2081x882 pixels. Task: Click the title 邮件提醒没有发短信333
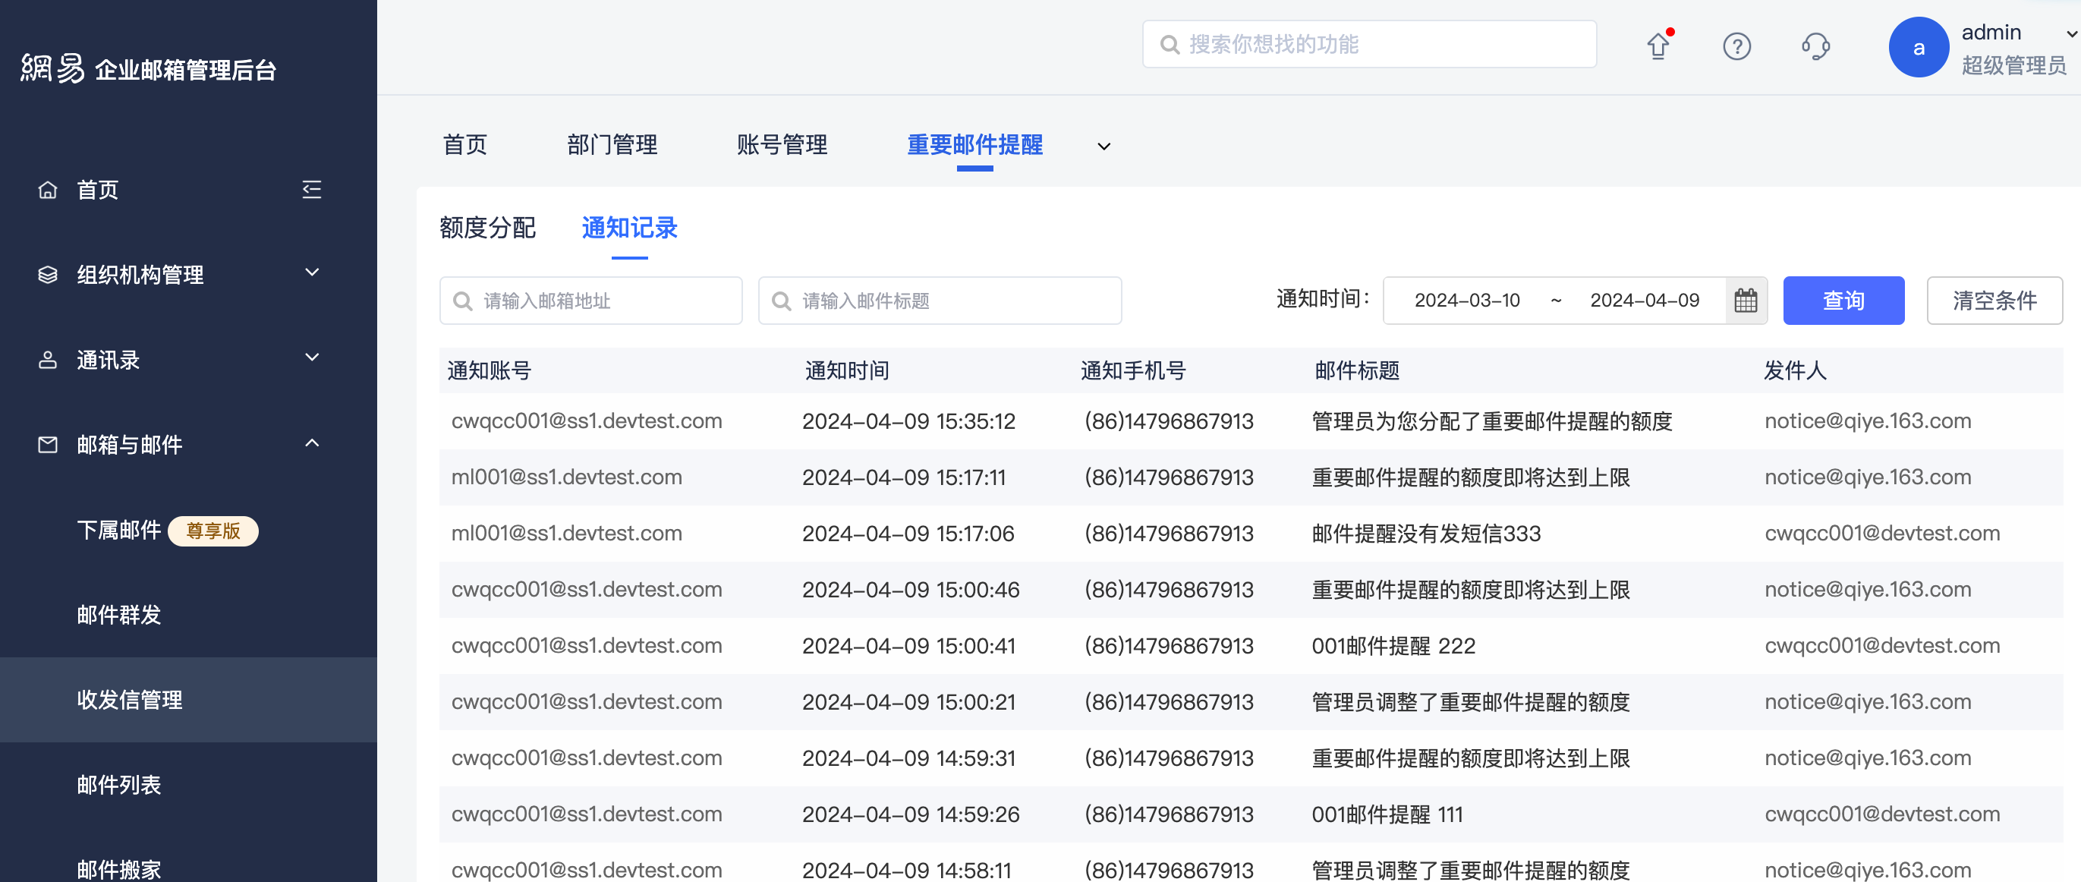pos(1427,533)
